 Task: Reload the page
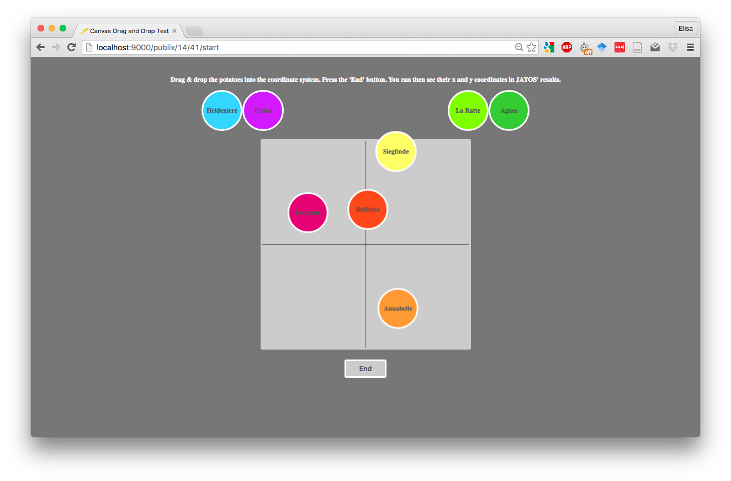pos(71,47)
